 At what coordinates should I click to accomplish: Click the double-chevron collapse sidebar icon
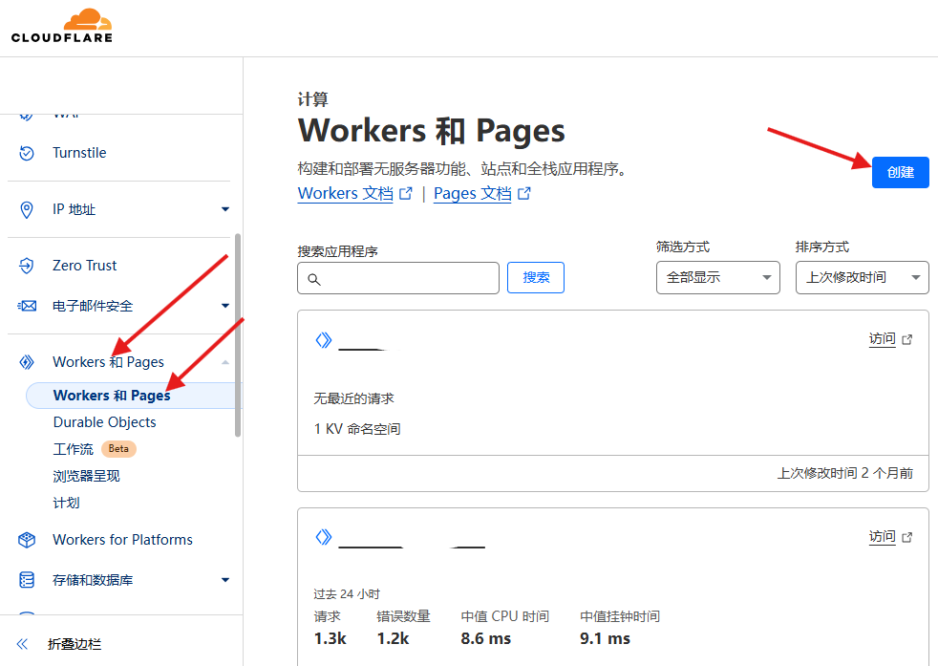click(x=23, y=644)
